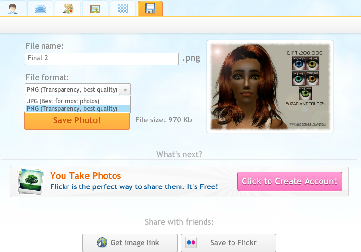
Task: Choose JPG (Best for most photos) option
Action: (77, 101)
